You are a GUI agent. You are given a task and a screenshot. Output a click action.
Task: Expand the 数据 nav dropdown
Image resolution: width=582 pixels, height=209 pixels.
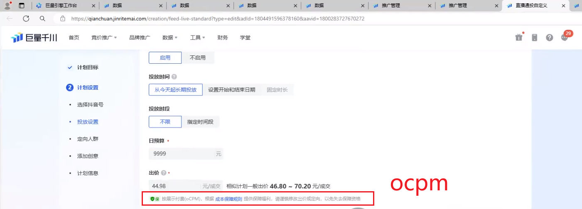point(170,38)
